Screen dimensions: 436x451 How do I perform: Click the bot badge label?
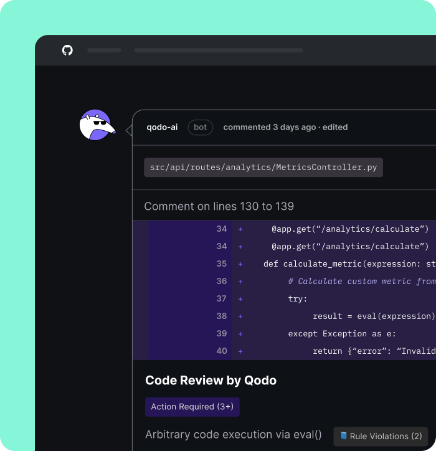(200, 127)
